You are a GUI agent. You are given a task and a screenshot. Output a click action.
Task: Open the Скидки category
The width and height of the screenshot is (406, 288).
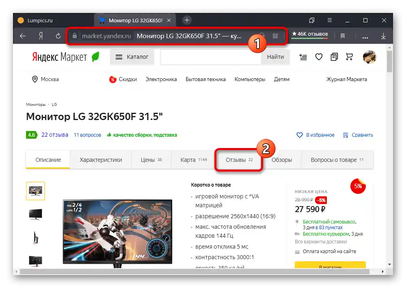[x=123, y=79]
